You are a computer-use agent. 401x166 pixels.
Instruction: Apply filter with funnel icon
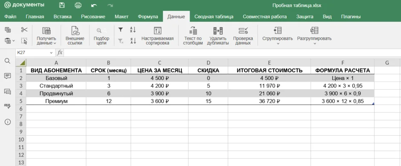point(121,30)
